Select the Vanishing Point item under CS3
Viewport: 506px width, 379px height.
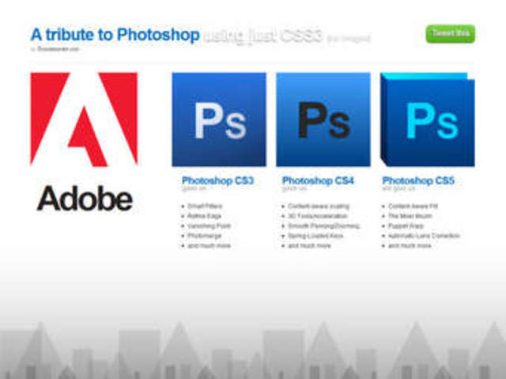click(x=209, y=226)
